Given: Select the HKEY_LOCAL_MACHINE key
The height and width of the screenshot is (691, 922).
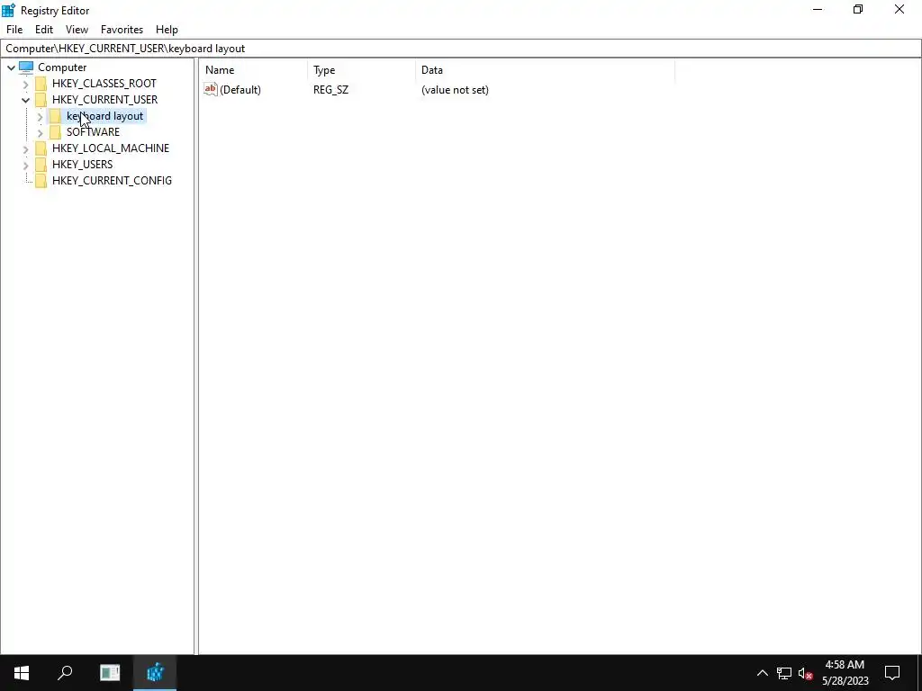Looking at the screenshot, I should [x=111, y=148].
